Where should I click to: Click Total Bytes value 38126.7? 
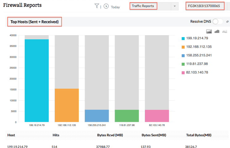[x=191, y=146]
